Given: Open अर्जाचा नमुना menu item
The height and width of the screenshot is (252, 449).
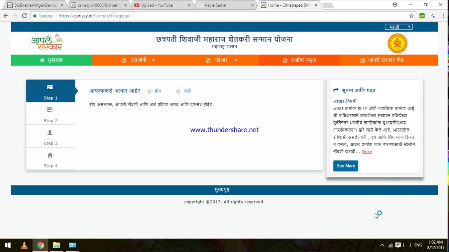Looking at the screenshot, I should pyautogui.click(x=299, y=60).
